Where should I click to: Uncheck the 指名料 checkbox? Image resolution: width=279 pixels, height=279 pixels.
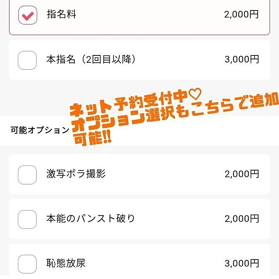[x=28, y=15]
